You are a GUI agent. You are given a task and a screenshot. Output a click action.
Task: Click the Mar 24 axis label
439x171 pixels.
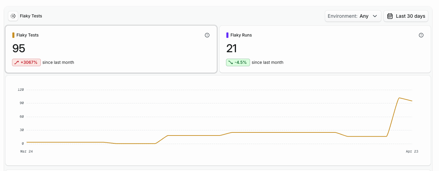tap(26, 151)
